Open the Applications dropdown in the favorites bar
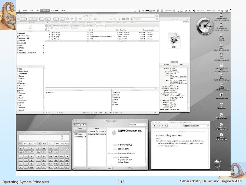This screenshot has width=246, height=185. click(109, 23)
